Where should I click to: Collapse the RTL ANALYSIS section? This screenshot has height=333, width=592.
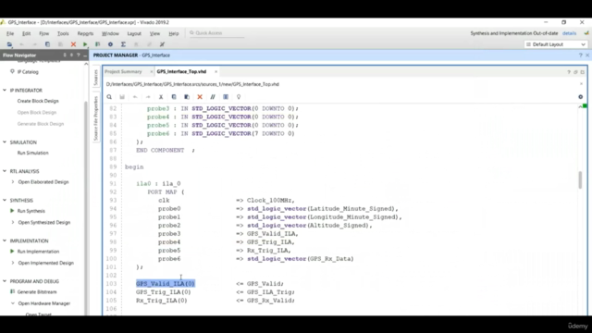point(5,171)
